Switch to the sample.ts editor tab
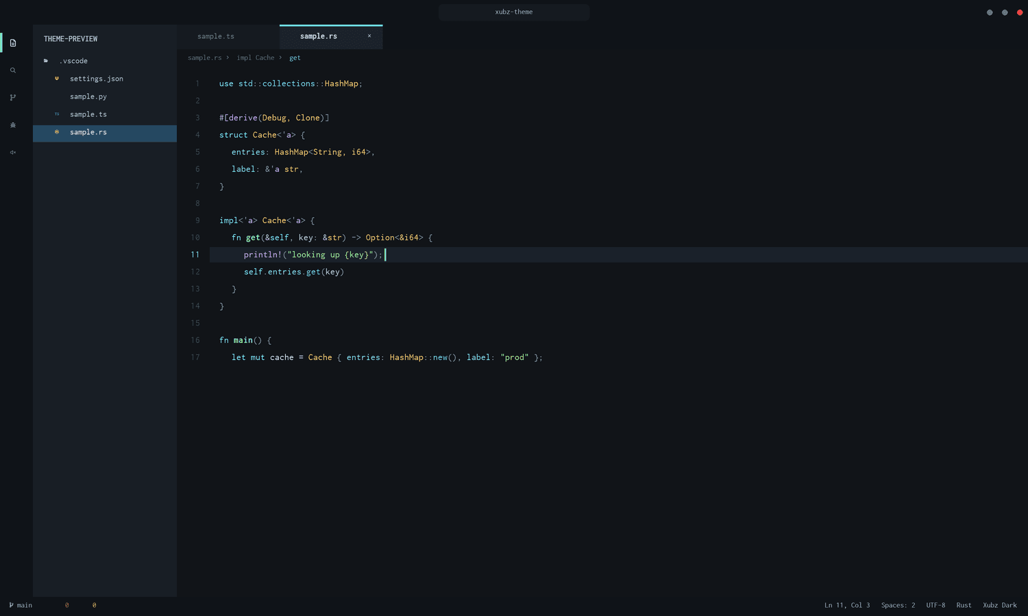This screenshot has width=1028, height=616. (228, 37)
